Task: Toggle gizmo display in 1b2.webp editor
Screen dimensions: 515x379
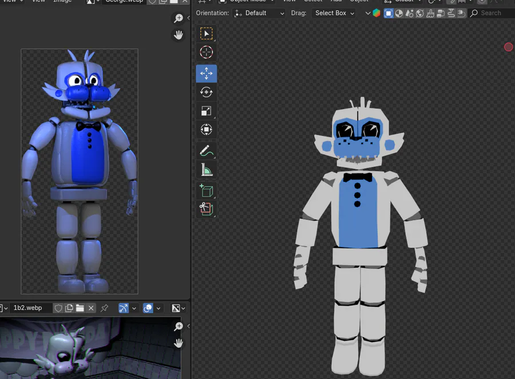Action: click(x=124, y=308)
